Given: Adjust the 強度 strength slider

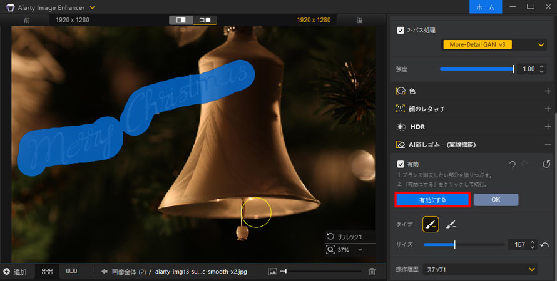Looking at the screenshot, I should click(x=477, y=69).
